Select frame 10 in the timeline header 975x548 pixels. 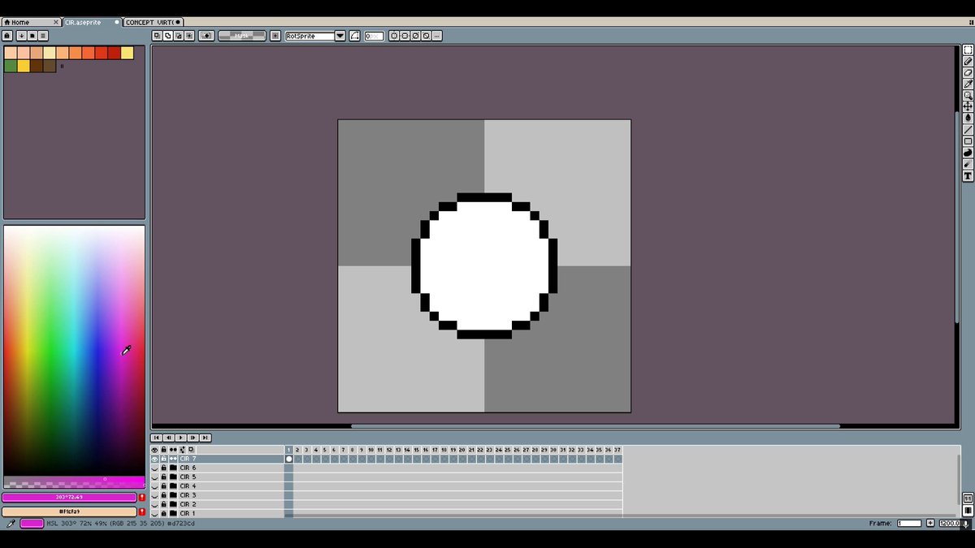tap(370, 450)
